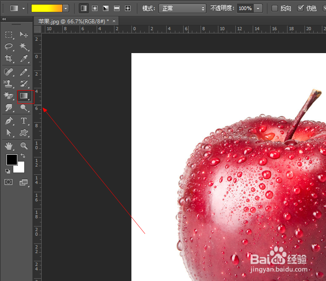Select the Clone Stamp tool
The width and height of the screenshot is (326, 281).
pyautogui.click(x=9, y=84)
